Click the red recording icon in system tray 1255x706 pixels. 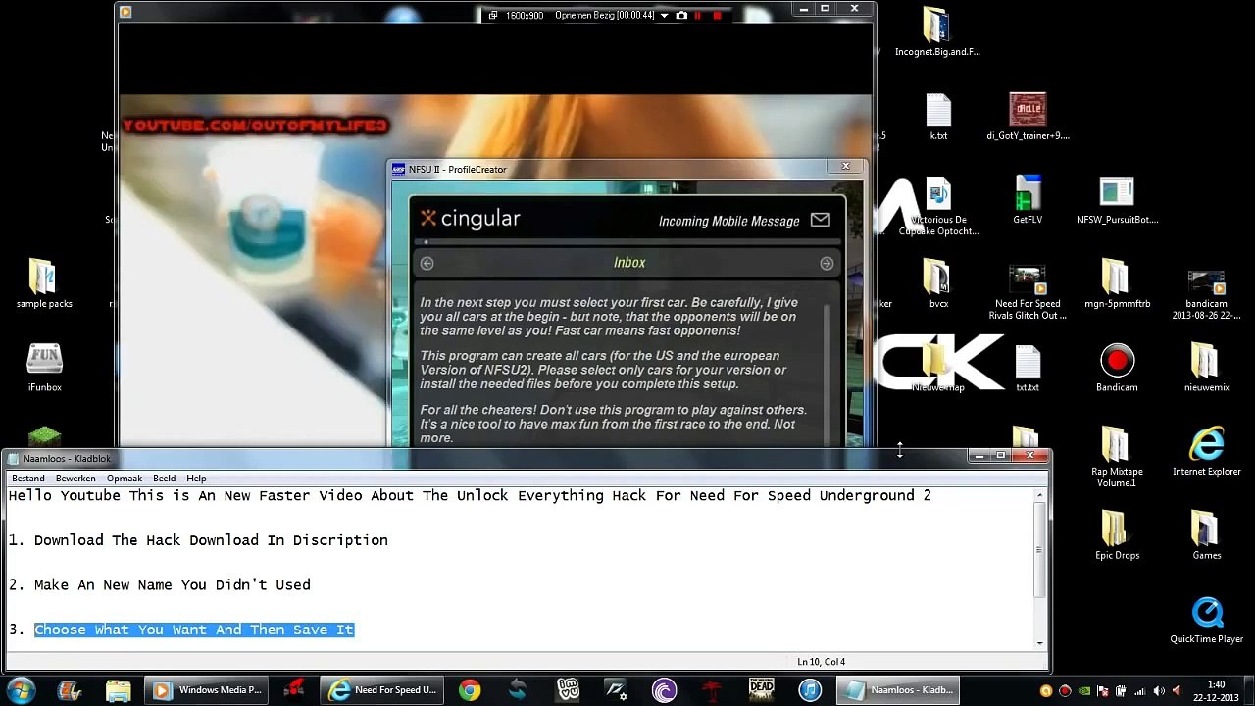point(1065,691)
